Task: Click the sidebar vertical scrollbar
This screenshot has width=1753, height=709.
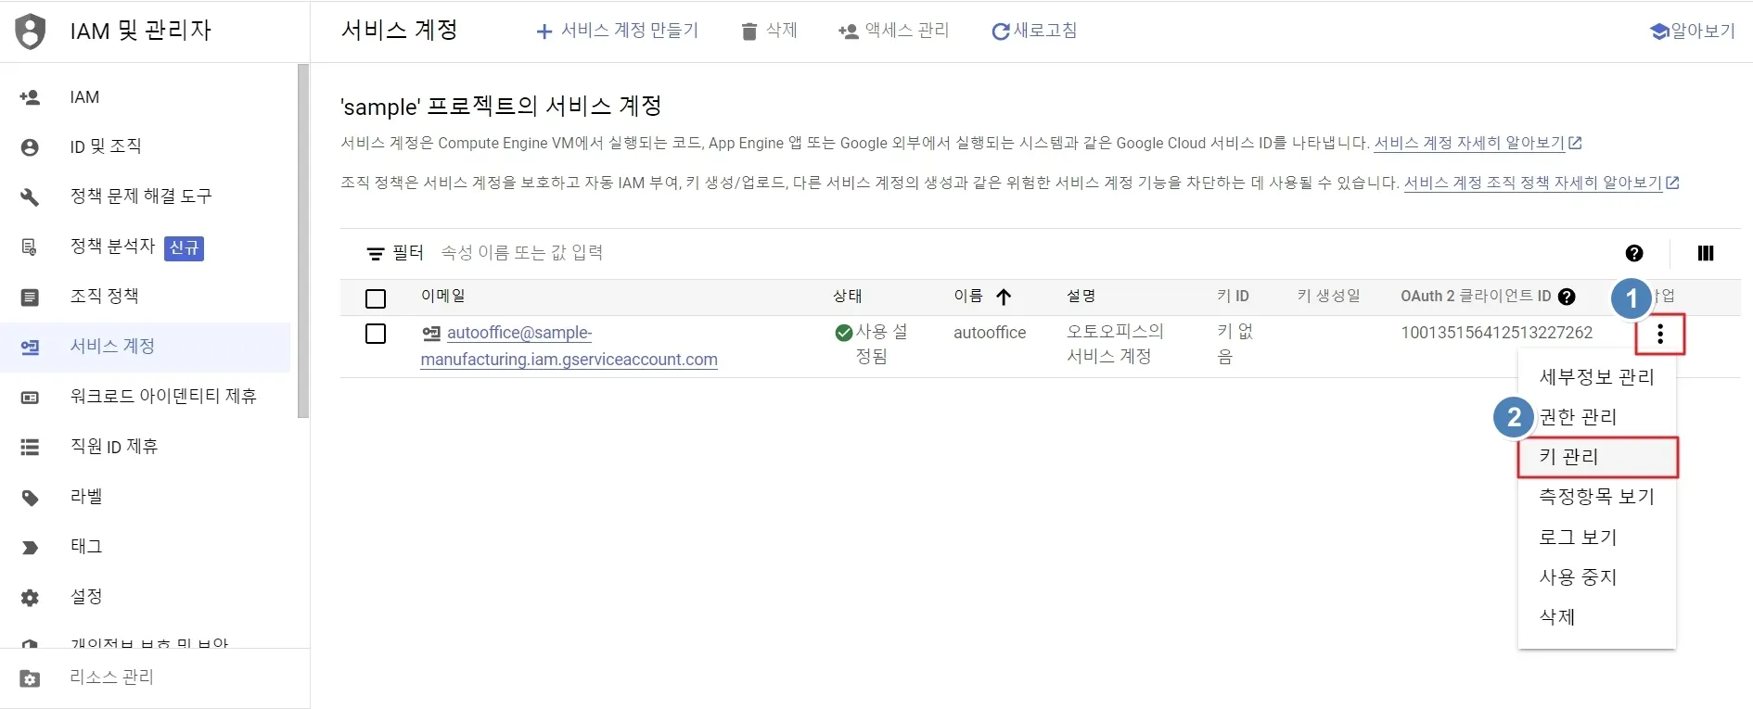Action: click(x=302, y=241)
